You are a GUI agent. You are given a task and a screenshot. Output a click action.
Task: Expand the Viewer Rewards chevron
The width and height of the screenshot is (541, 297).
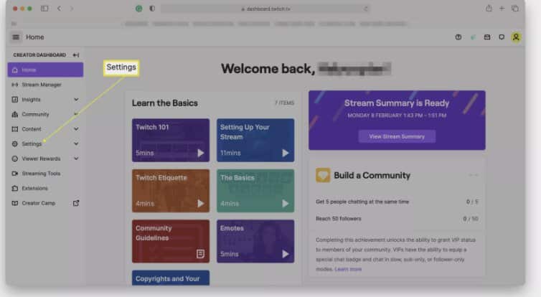tap(76, 159)
